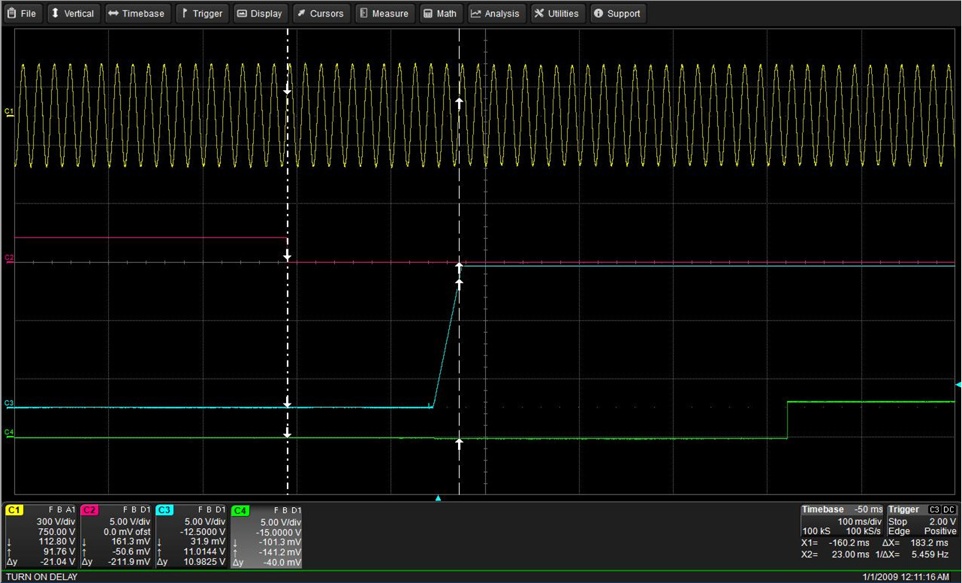
Task: Select the Measure menu
Action: pyautogui.click(x=384, y=14)
